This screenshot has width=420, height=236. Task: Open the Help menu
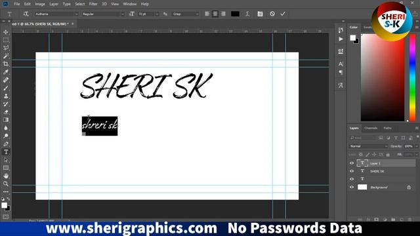pos(144,4)
